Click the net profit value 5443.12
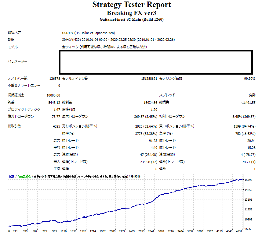Image resolution: width=262 pixels, height=232 pixels. (x=54, y=103)
